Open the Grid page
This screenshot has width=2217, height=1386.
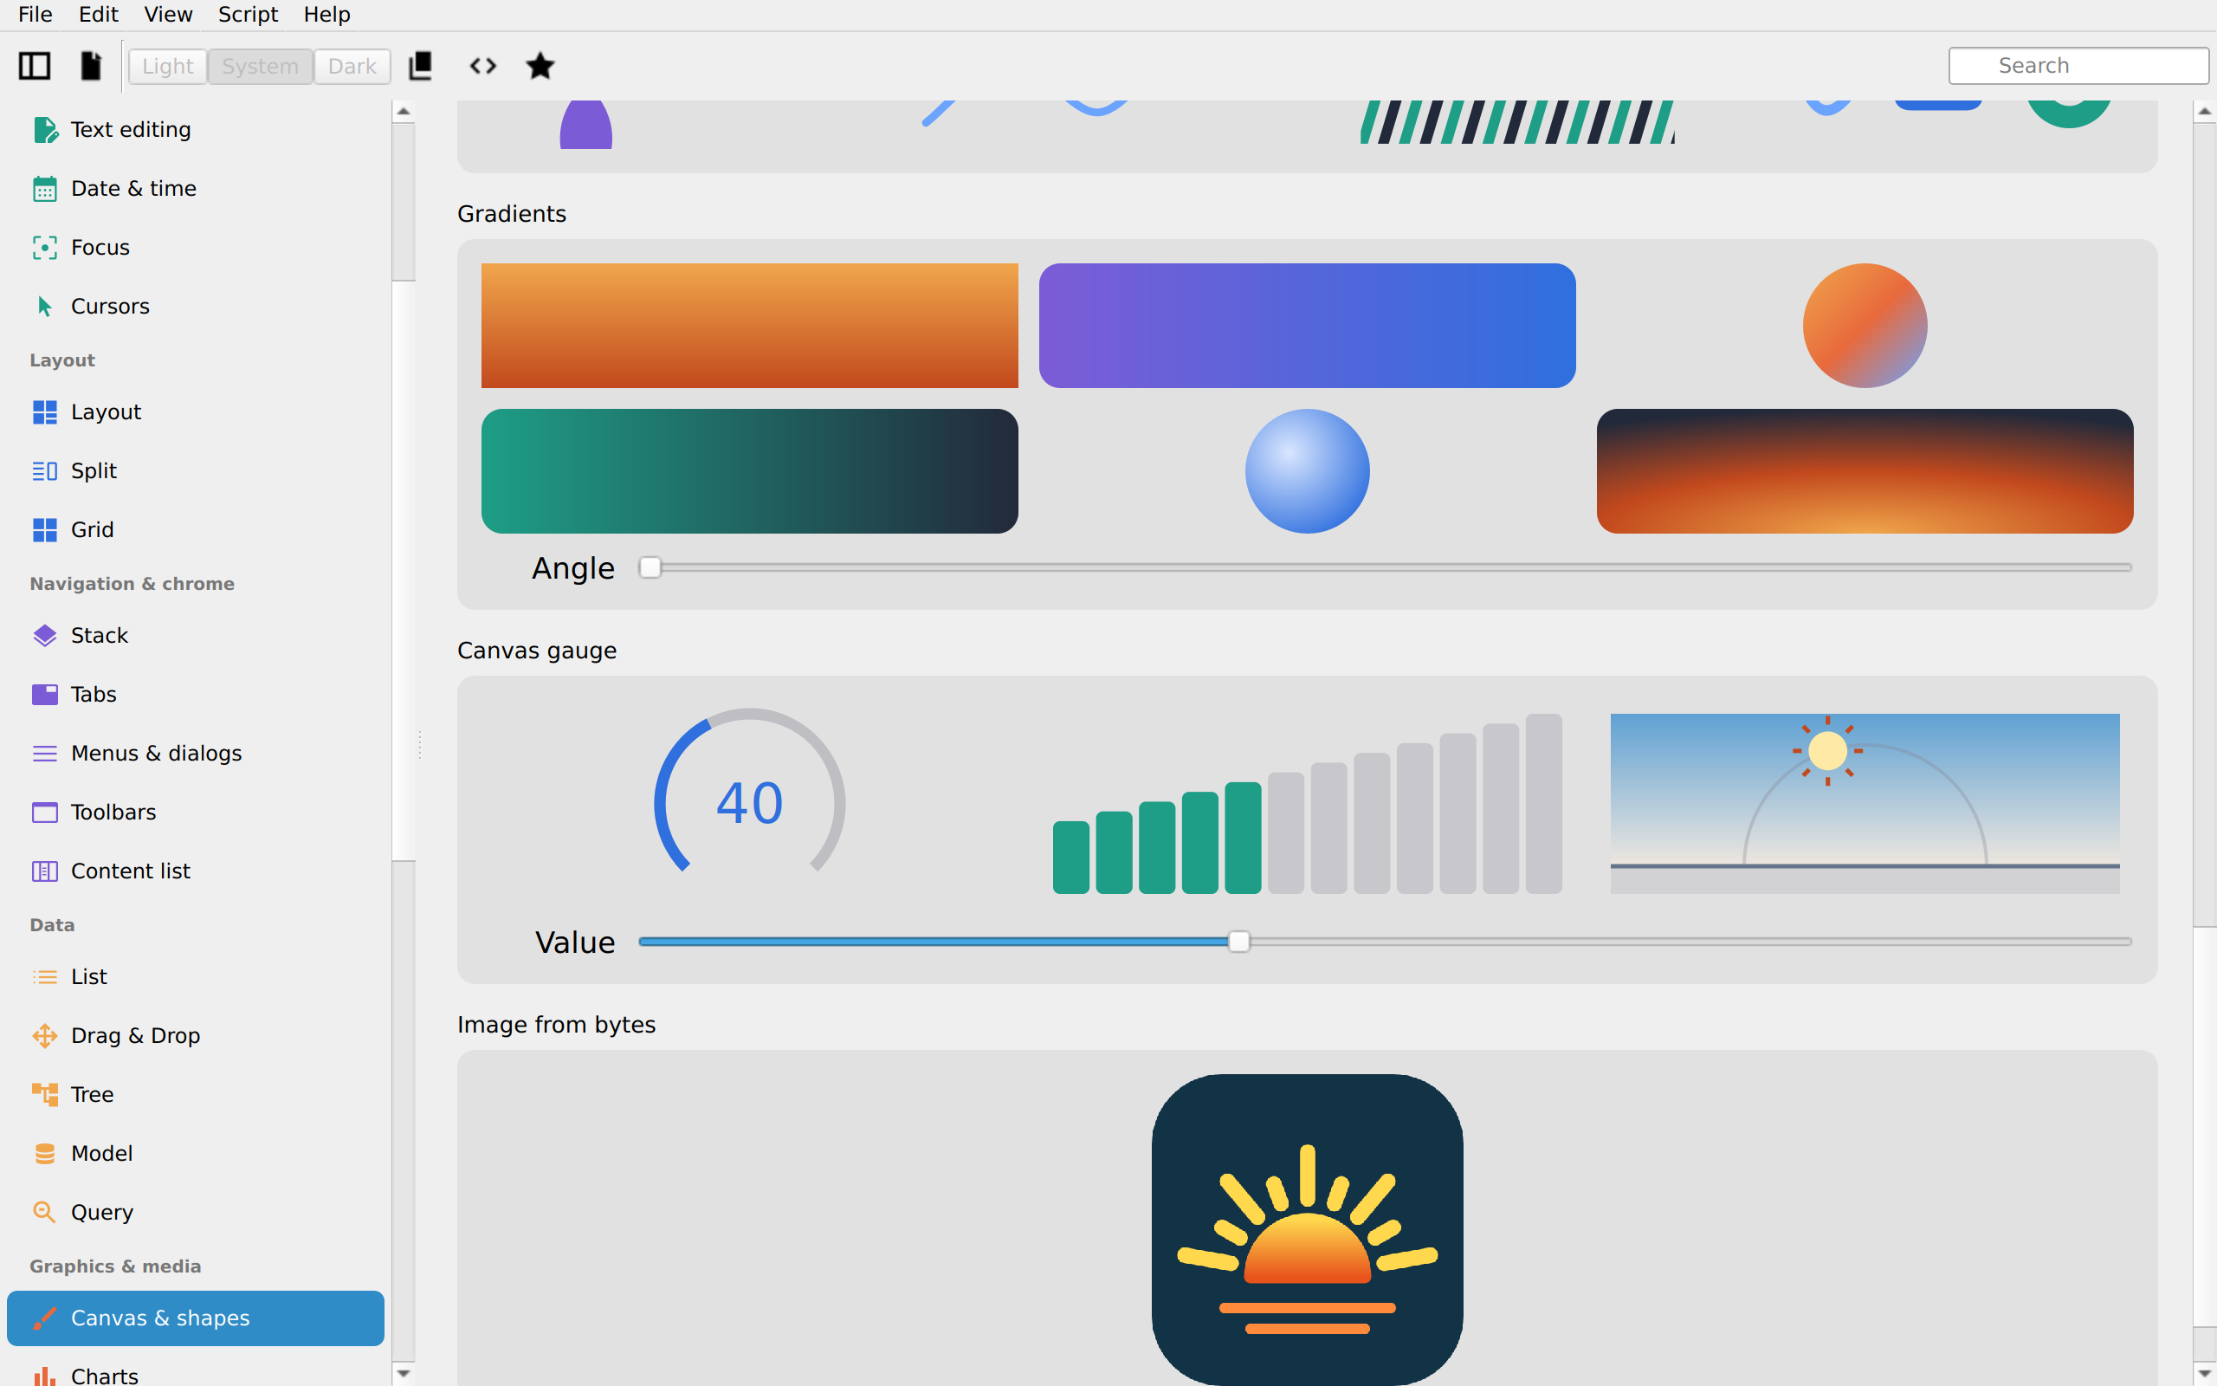coord(195,530)
